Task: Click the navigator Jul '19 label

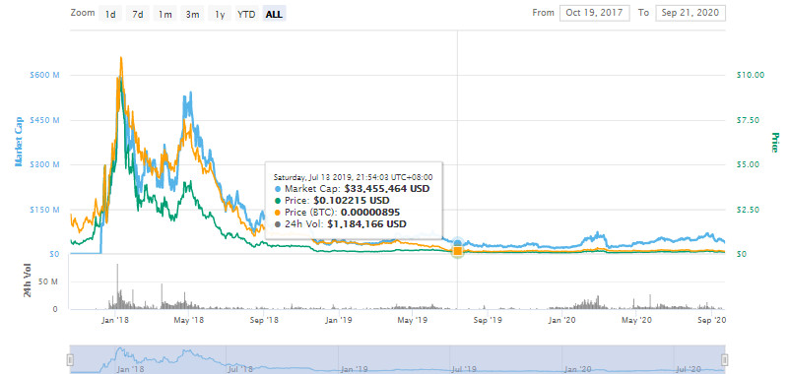Action: (x=463, y=369)
